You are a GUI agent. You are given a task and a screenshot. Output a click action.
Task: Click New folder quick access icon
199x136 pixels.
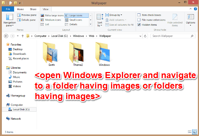[15, 3]
